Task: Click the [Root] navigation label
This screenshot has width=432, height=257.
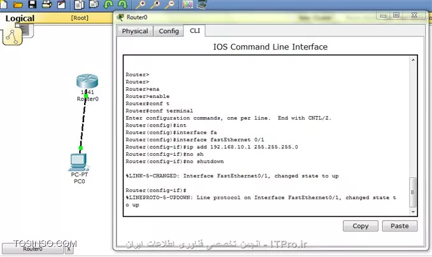Action: (80, 18)
